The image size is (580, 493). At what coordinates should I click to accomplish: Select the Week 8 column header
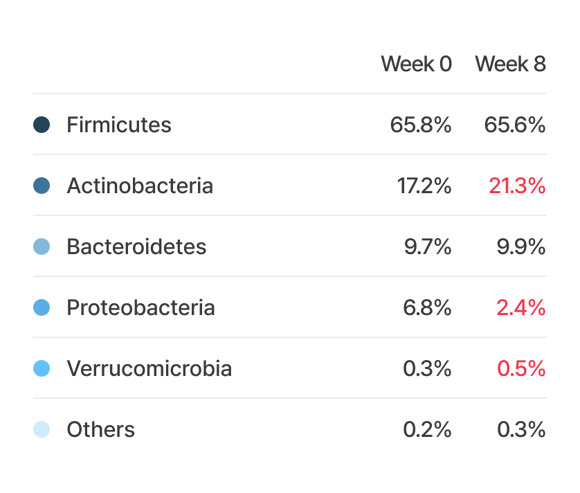(x=510, y=64)
